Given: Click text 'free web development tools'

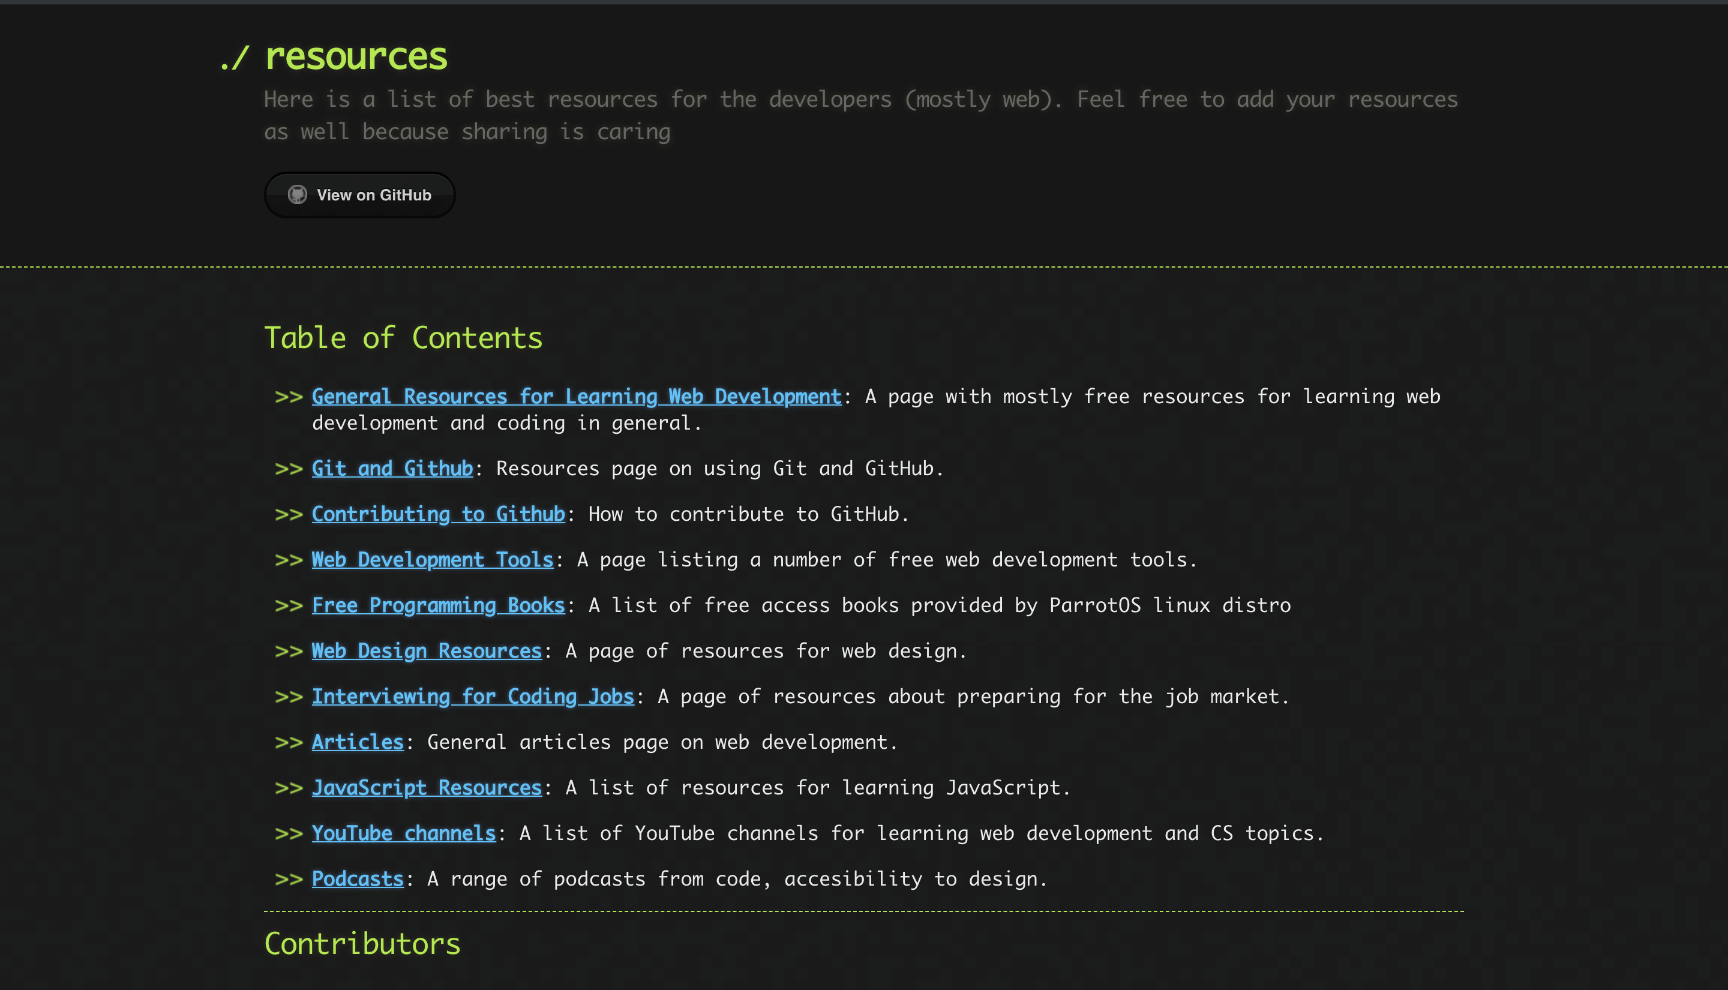Looking at the screenshot, I should [x=1037, y=560].
